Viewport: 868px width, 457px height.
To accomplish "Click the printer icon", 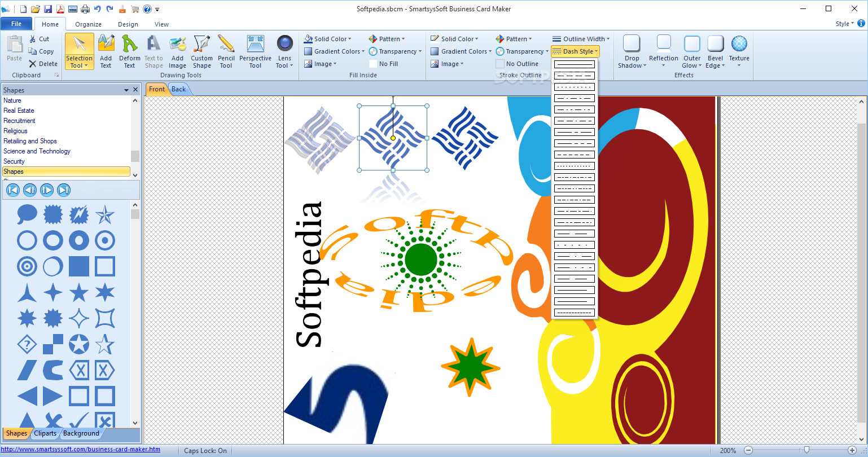I will click(85, 8).
